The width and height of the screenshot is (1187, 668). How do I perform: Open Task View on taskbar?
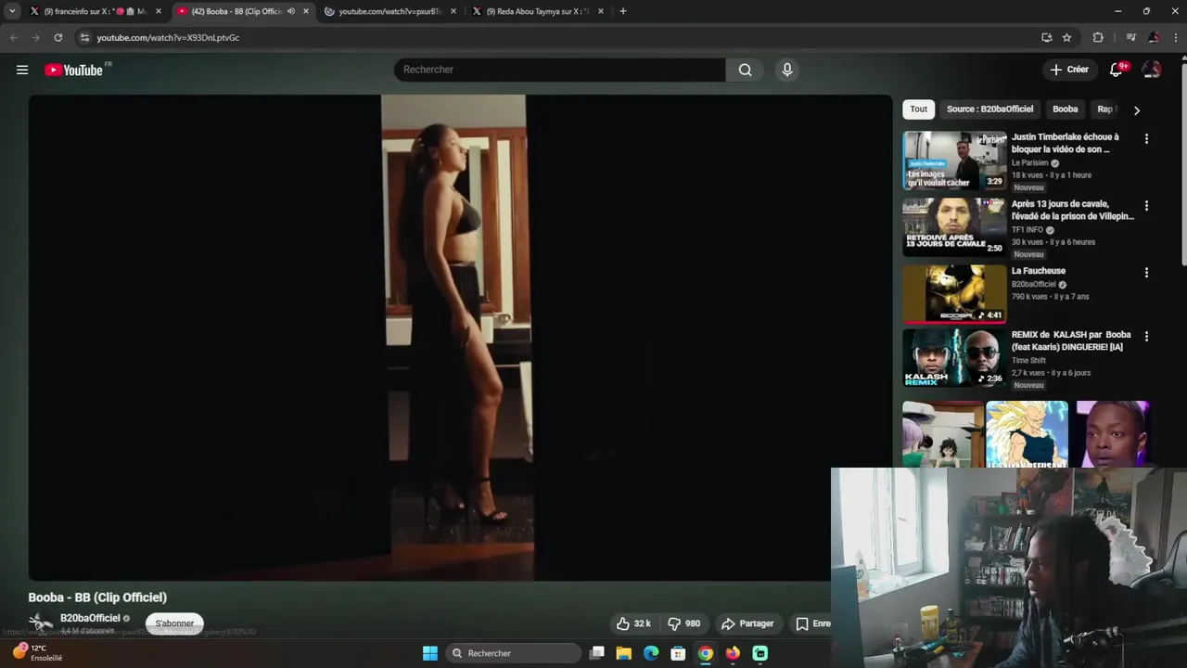(x=597, y=653)
